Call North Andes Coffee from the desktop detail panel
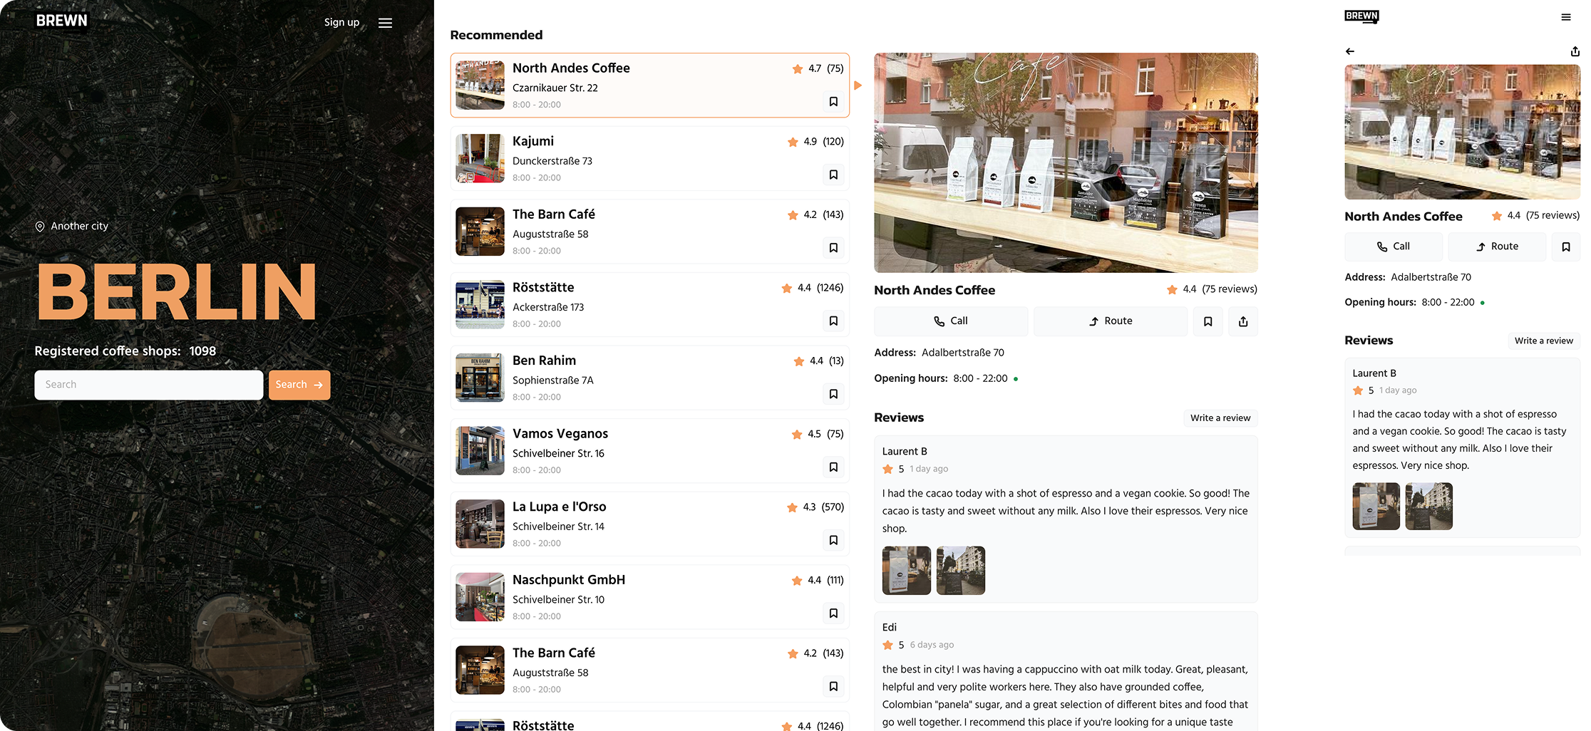Screen dimensions: 1591x731 951,321
